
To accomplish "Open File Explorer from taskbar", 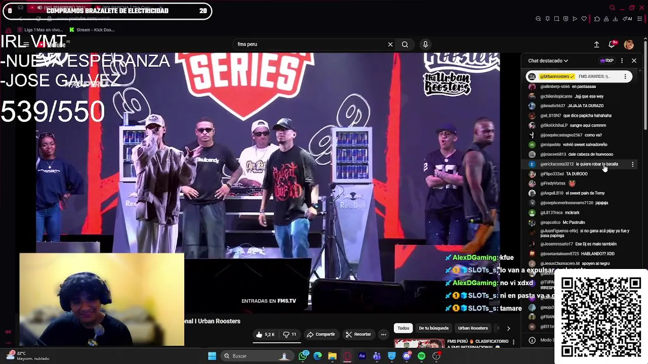I will [332, 356].
